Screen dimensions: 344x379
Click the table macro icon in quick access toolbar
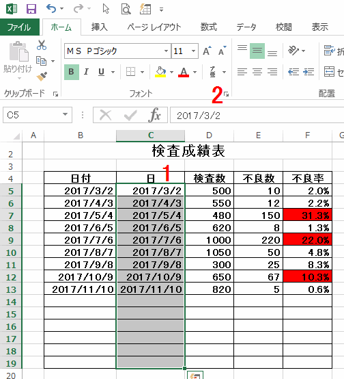[x=145, y=9]
